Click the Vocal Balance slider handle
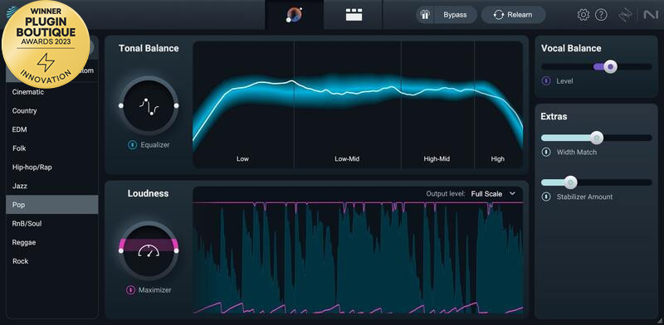This screenshot has height=325, width=664. 610,66
